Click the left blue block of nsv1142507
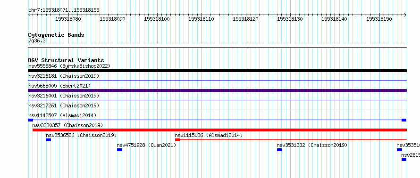 pyautogui.click(x=31, y=120)
